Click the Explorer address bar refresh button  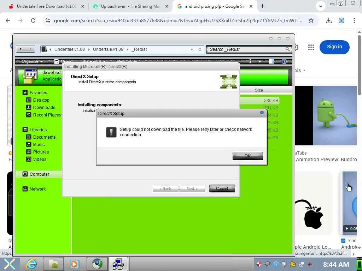pos(200,49)
